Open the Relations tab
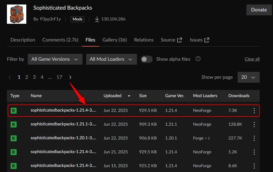273x172 pixels. tap(144, 40)
